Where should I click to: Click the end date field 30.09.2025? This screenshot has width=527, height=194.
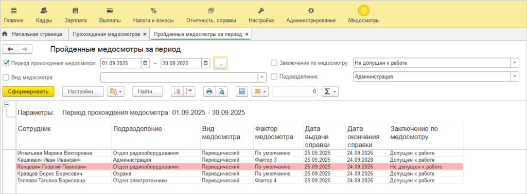pos(181,63)
